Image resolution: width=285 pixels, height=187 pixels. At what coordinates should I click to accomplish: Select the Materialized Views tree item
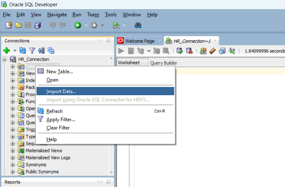click(x=44, y=151)
